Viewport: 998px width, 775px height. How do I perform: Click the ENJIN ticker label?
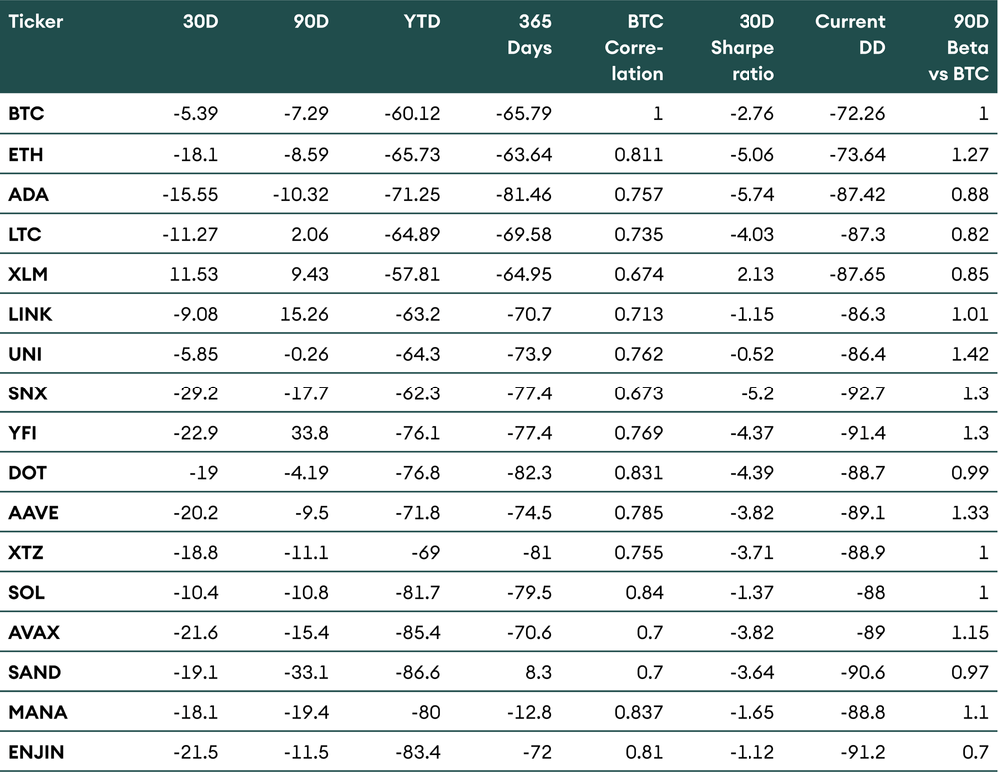tap(36, 752)
